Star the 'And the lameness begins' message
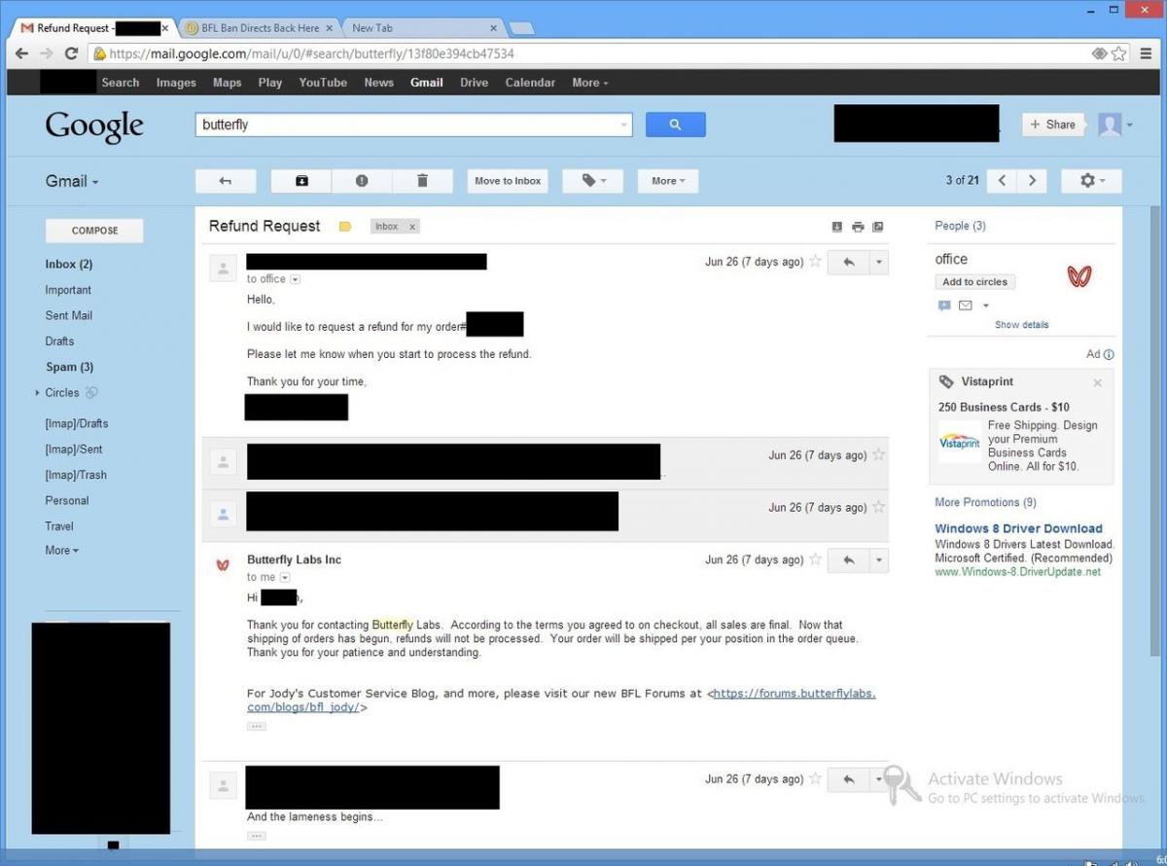This screenshot has height=866, width=1167. (x=815, y=779)
